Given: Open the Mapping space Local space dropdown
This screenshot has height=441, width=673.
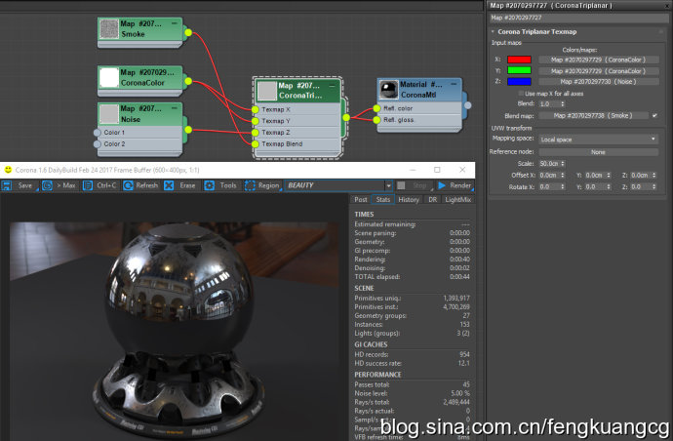Looking at the screenshot, I should [598, 140].
